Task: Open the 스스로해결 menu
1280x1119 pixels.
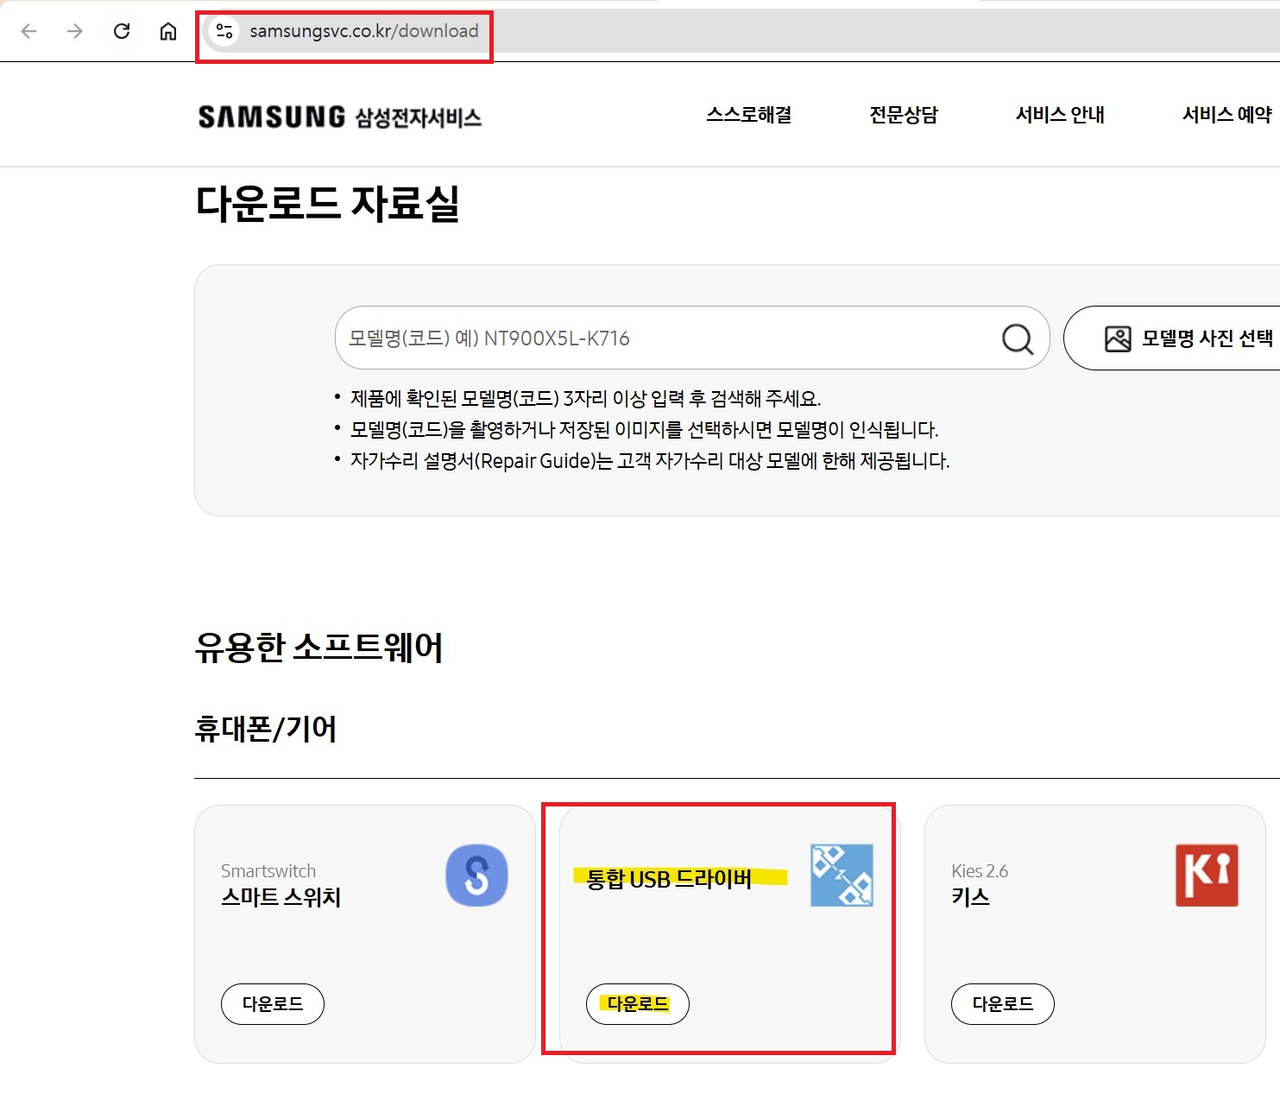Action: (x=749, y=115)
